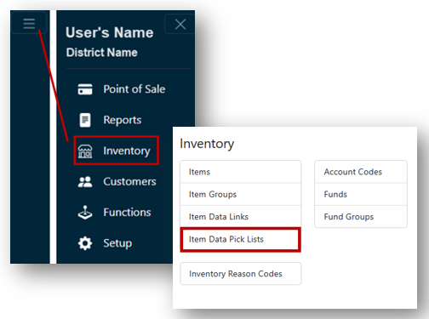This screenshot has height=319, width=429.
Task: Close the sidebar with the X button
Action: click(180, 25)
